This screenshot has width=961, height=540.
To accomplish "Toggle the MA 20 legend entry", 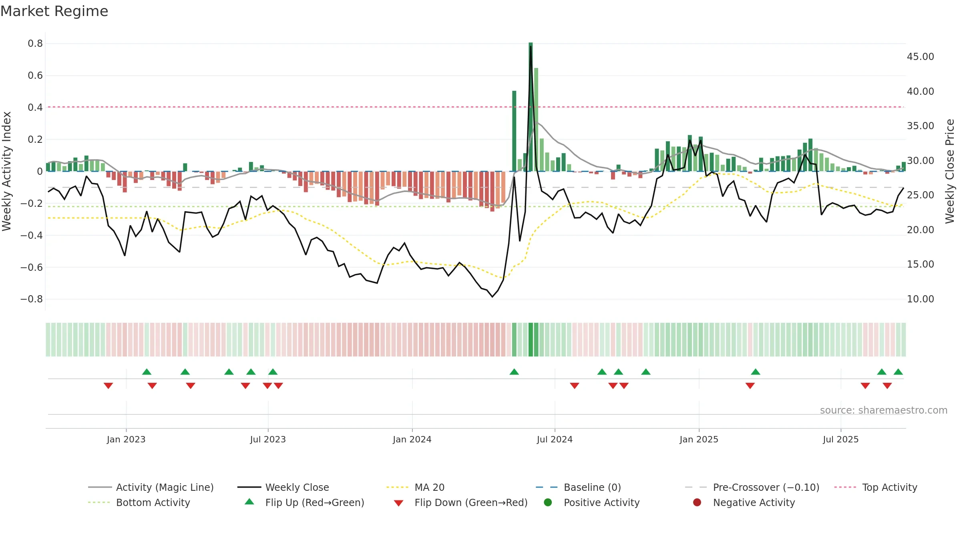I will (415, 487).
